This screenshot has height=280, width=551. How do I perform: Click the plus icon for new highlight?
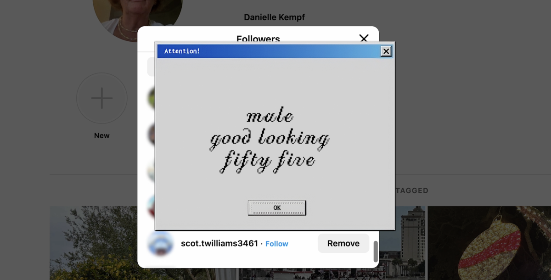pos(101,98)
